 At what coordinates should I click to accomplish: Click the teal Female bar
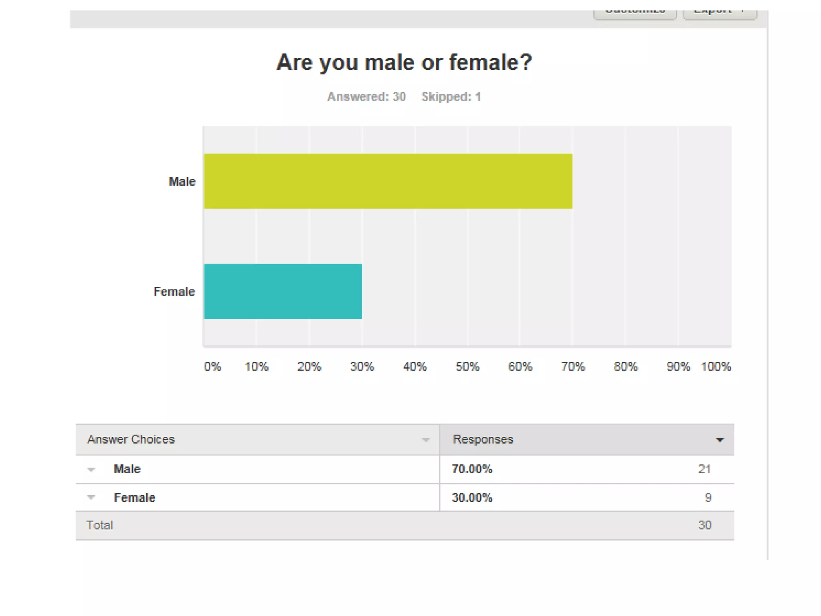[x=283, y=292]
